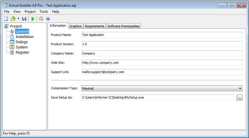Click the 'Product Name:' label

[61, 35]
